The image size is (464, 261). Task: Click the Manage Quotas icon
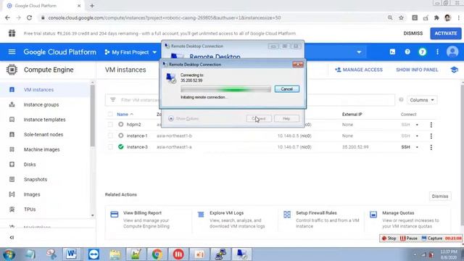pos(373,215)
